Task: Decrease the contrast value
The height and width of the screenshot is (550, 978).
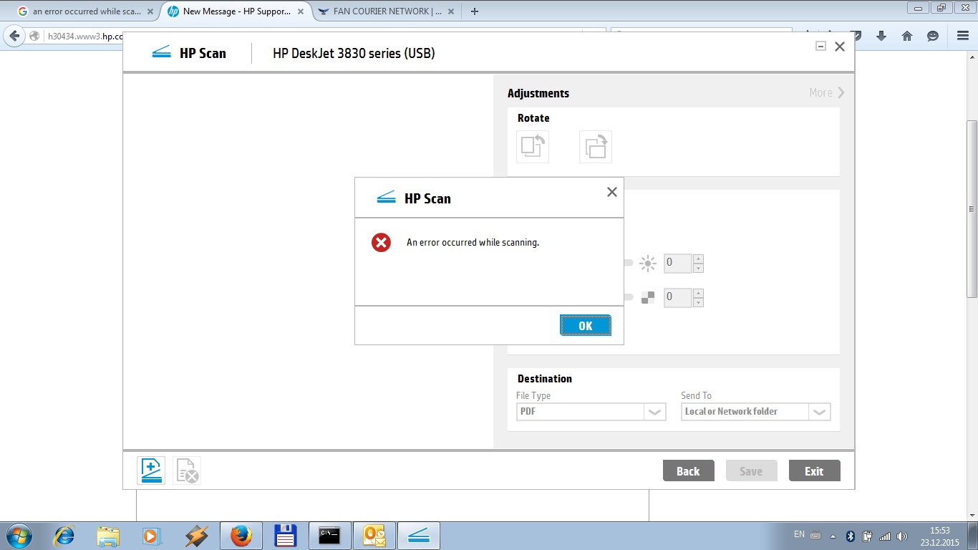Action: tap(699, 301)
